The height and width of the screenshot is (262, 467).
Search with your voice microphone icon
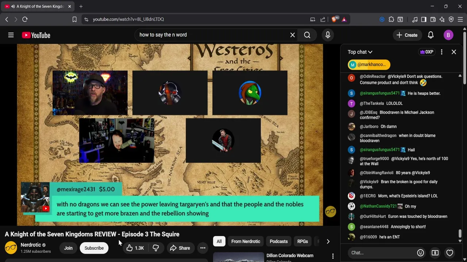coord(328,35)
